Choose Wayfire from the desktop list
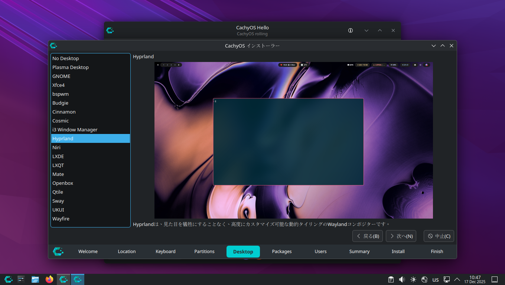 (x=91, y=219)
